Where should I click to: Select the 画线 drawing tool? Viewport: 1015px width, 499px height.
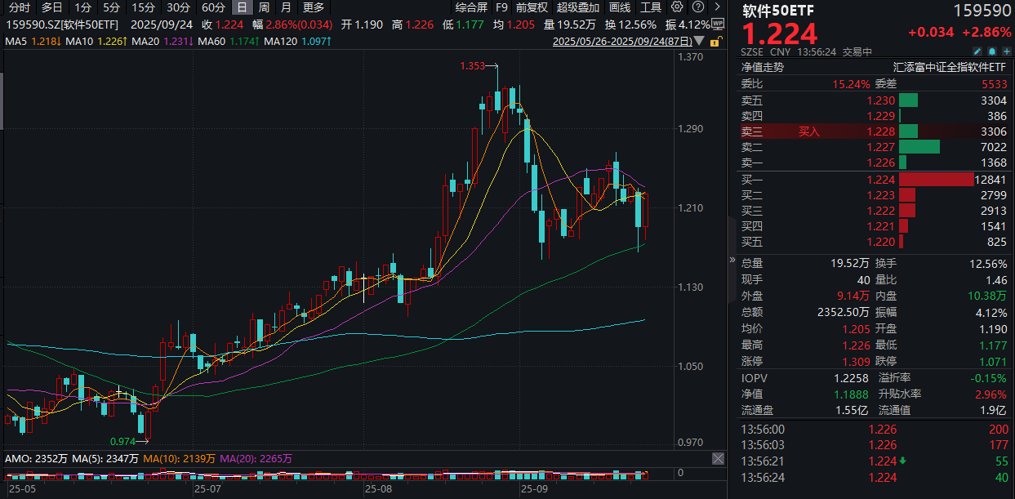point(619,7)
